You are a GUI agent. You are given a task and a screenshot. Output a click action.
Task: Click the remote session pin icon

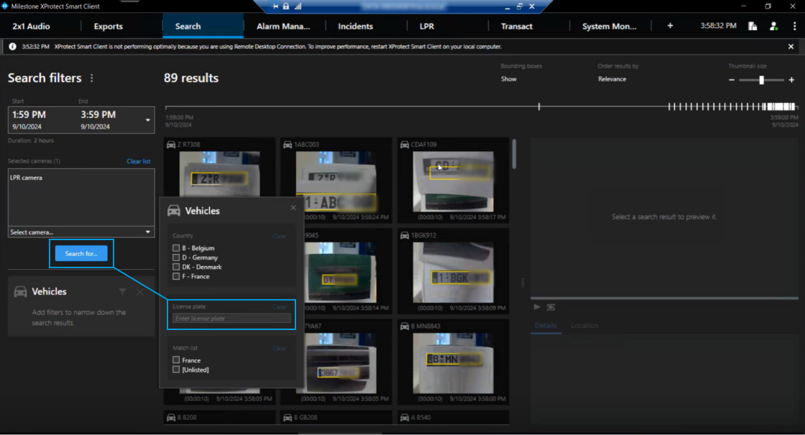coord(275,6)
